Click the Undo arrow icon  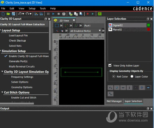pos(20,14)
